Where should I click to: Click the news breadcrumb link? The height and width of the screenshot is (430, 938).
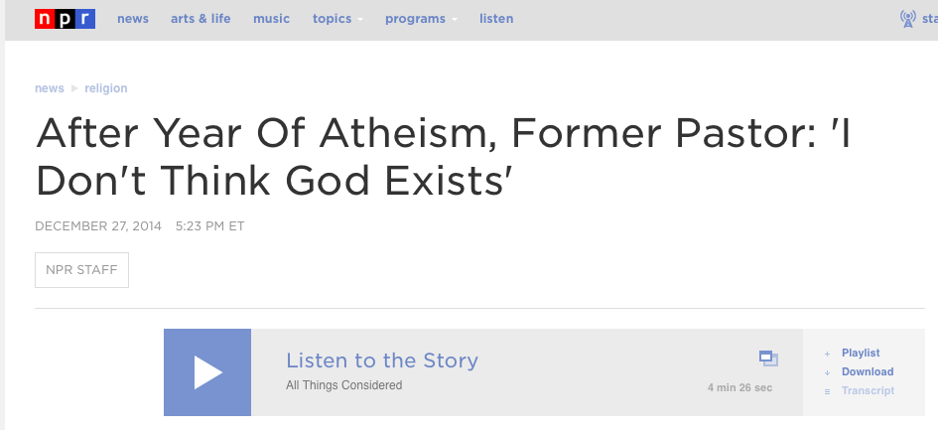49,88
